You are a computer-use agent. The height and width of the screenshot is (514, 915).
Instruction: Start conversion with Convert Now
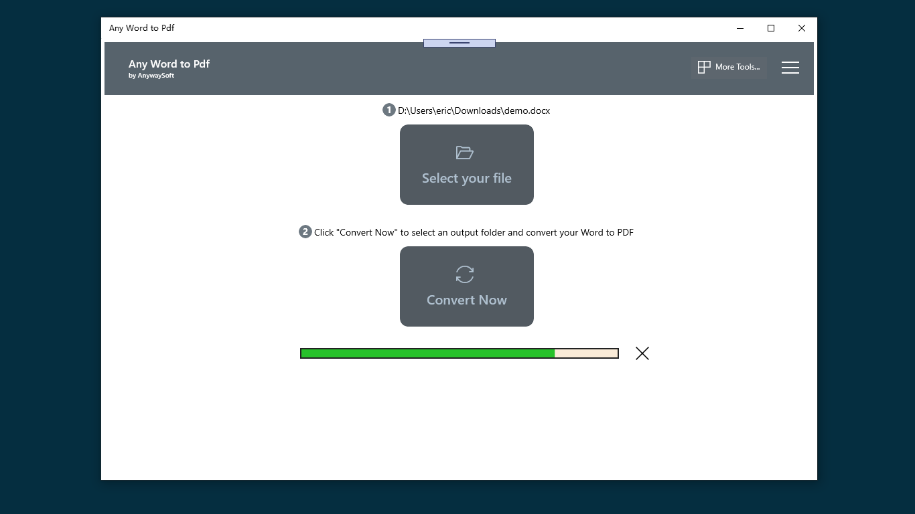(x=467, y=286)
